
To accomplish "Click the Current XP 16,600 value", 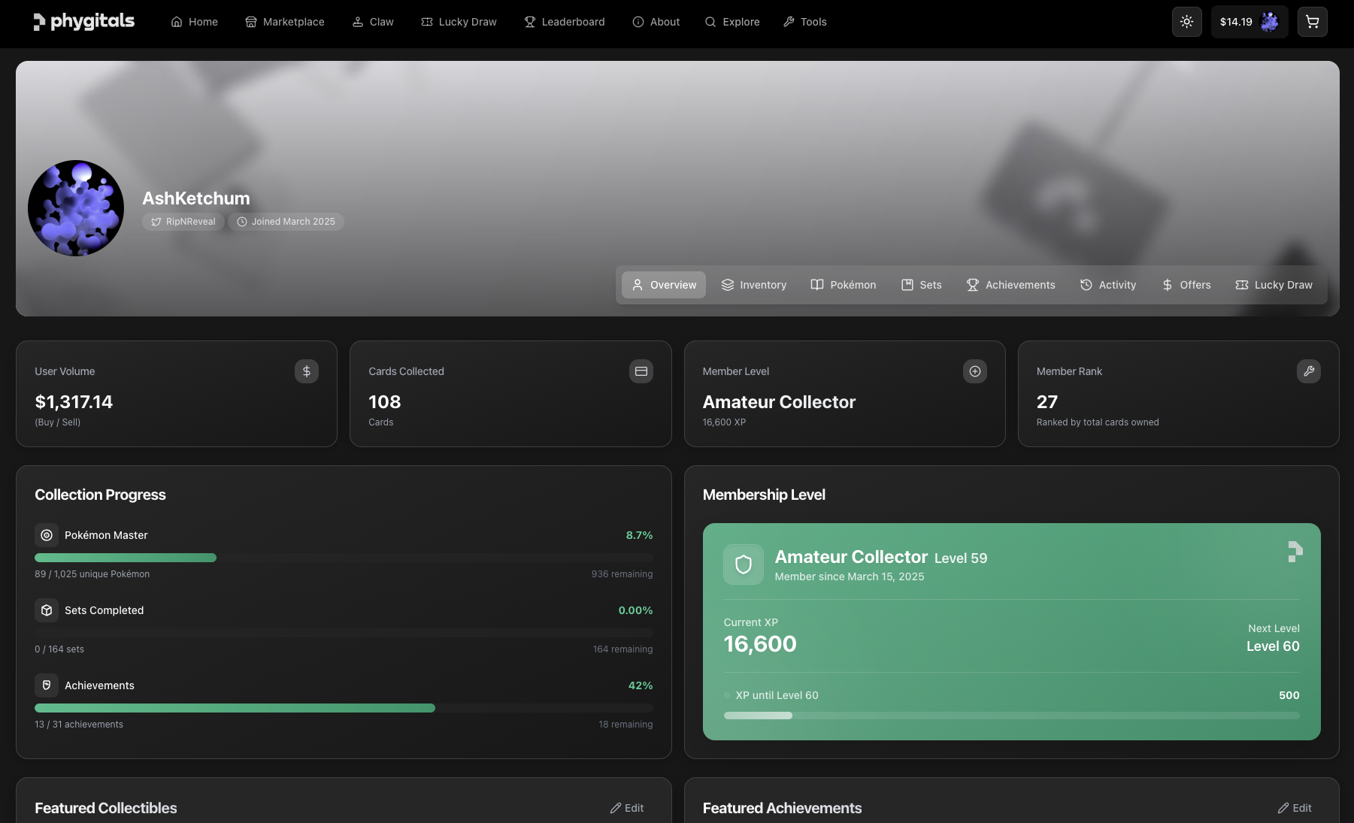I will coord(760,644).
